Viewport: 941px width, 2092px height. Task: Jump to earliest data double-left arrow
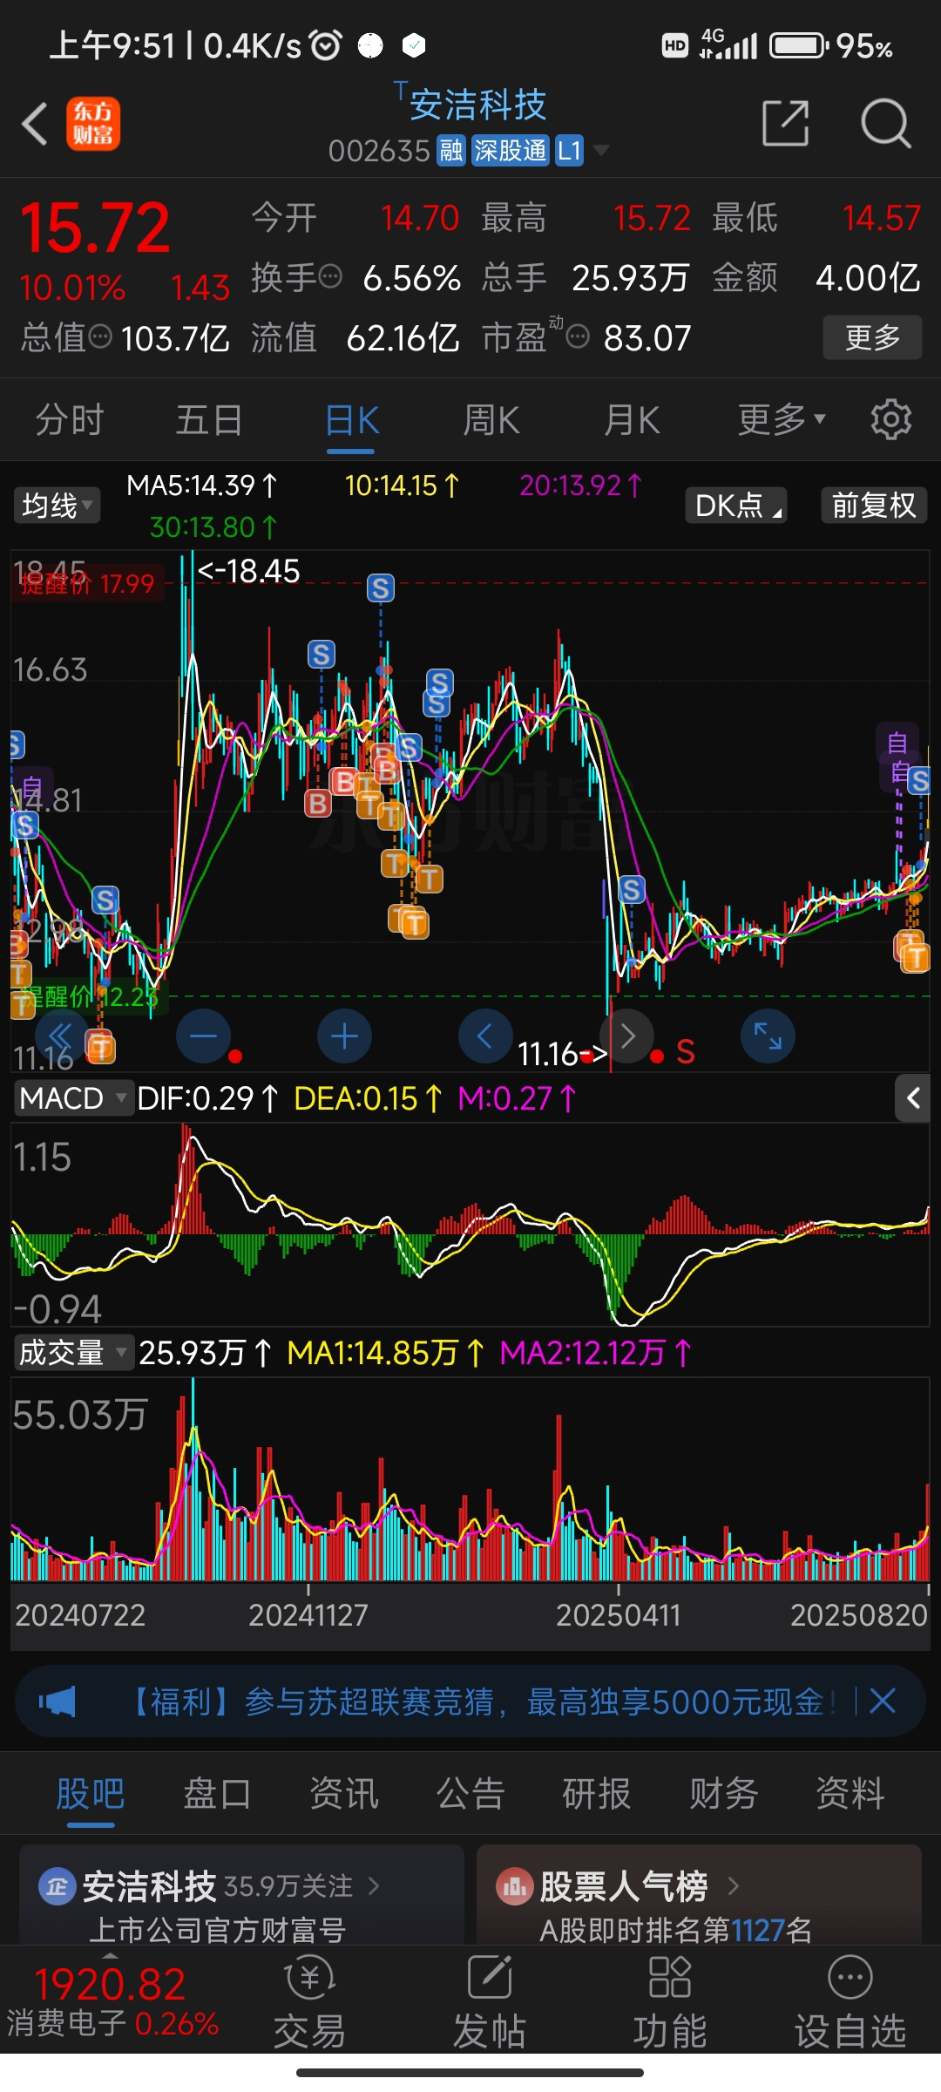pos(61,1036)
